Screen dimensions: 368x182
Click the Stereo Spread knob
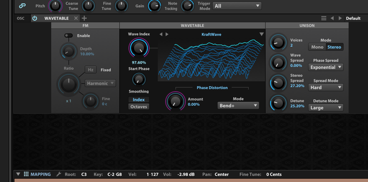278,83
